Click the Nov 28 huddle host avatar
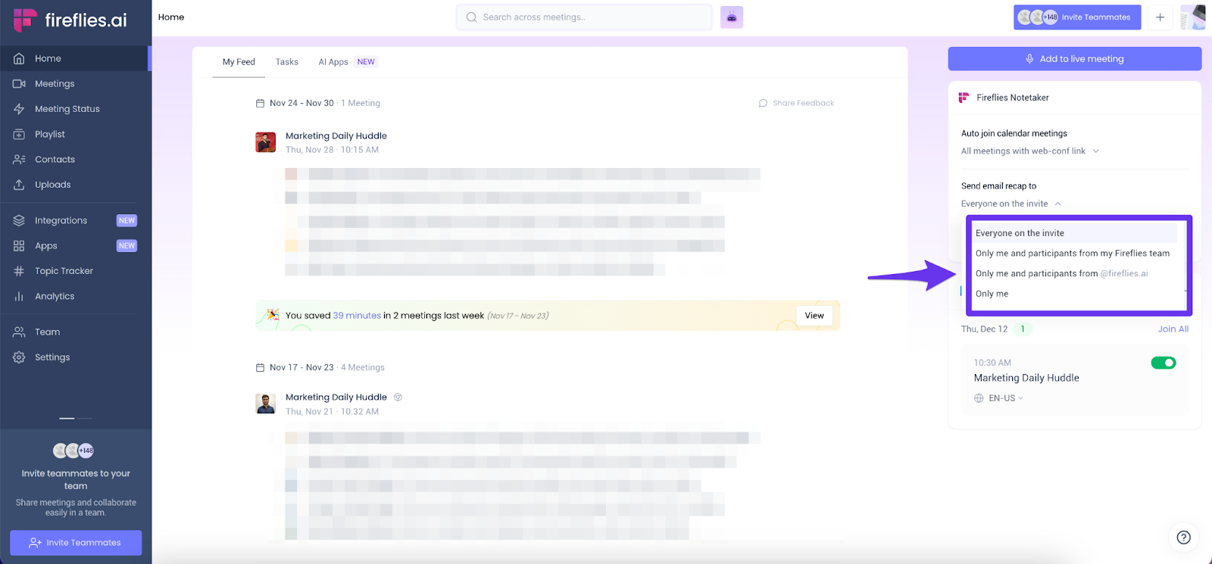Image resolution: width=1212 pixels, height=564 pixels. [266, 142]
